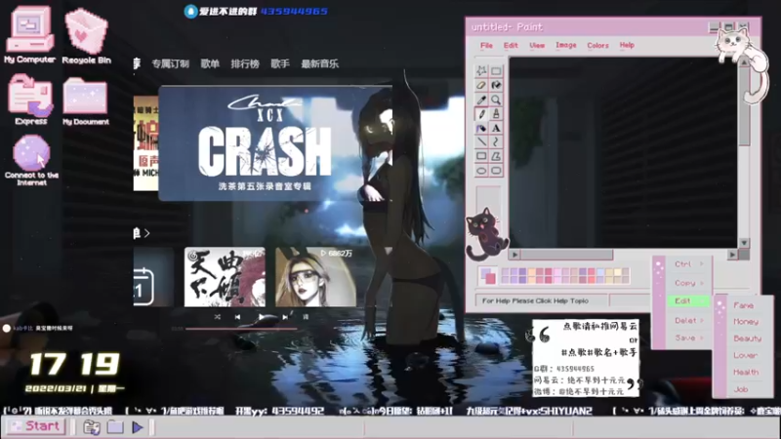This screenshot has width=781, height=439.
Task: Choose Health in the submenu
Action: [746, 373]
